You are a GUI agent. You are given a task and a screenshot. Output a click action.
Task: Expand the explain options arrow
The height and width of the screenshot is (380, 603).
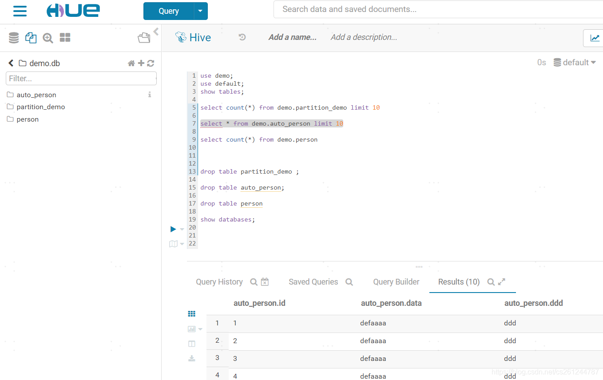[x=182, y=244]
